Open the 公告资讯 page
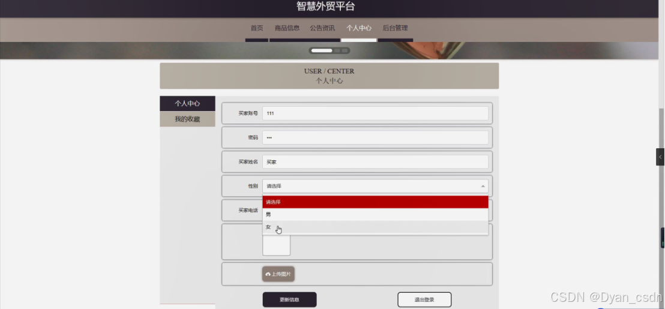 coord(322,28)
